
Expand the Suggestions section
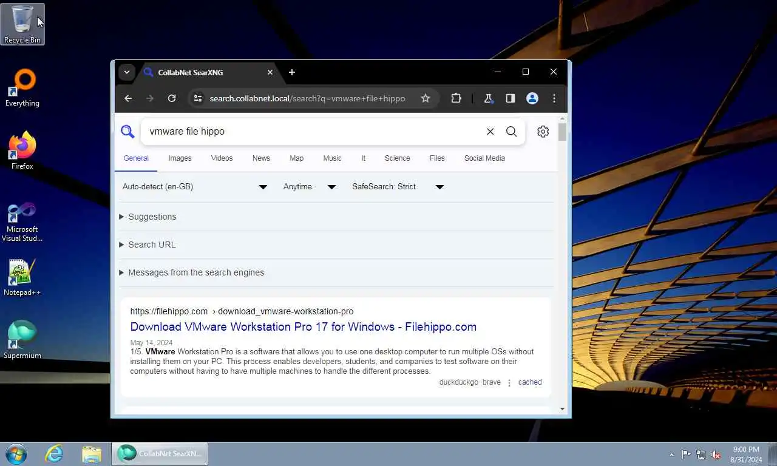tap(148, 217)
